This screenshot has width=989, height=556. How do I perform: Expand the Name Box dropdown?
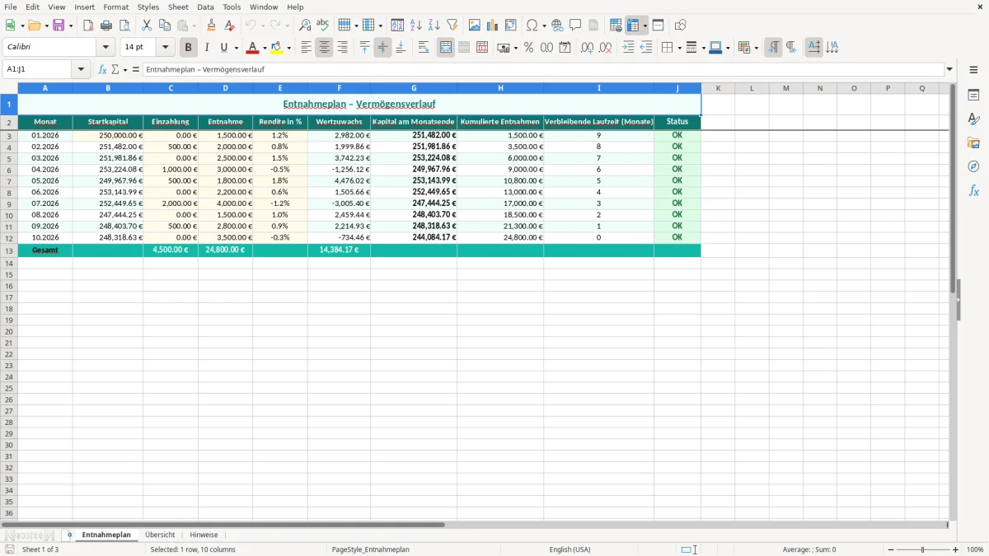pos(81,70)
